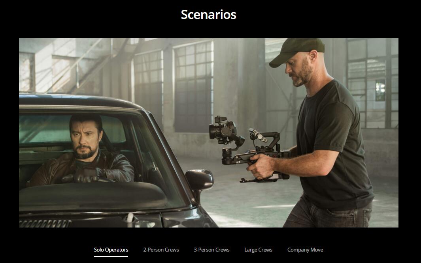View the Company Move tab
Viewport: 421px width, 263px height.
[305, 250]
